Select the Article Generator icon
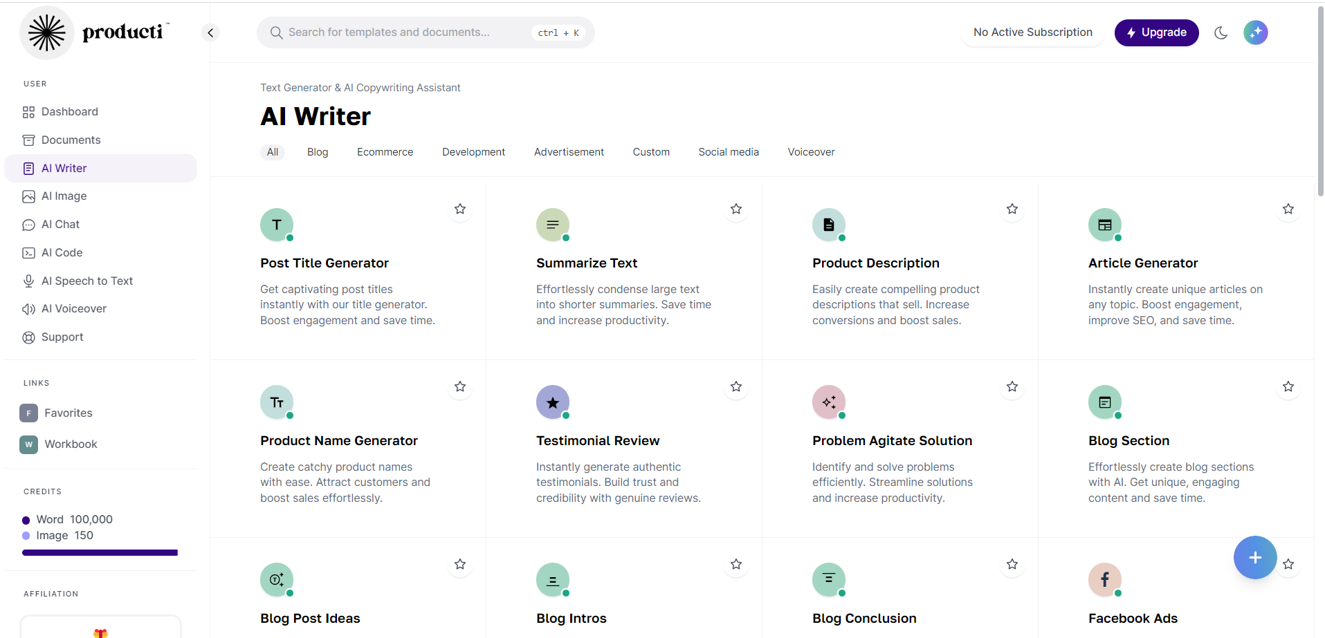1325x638 pixels. pyautogui.click(x=1104, y=225)
